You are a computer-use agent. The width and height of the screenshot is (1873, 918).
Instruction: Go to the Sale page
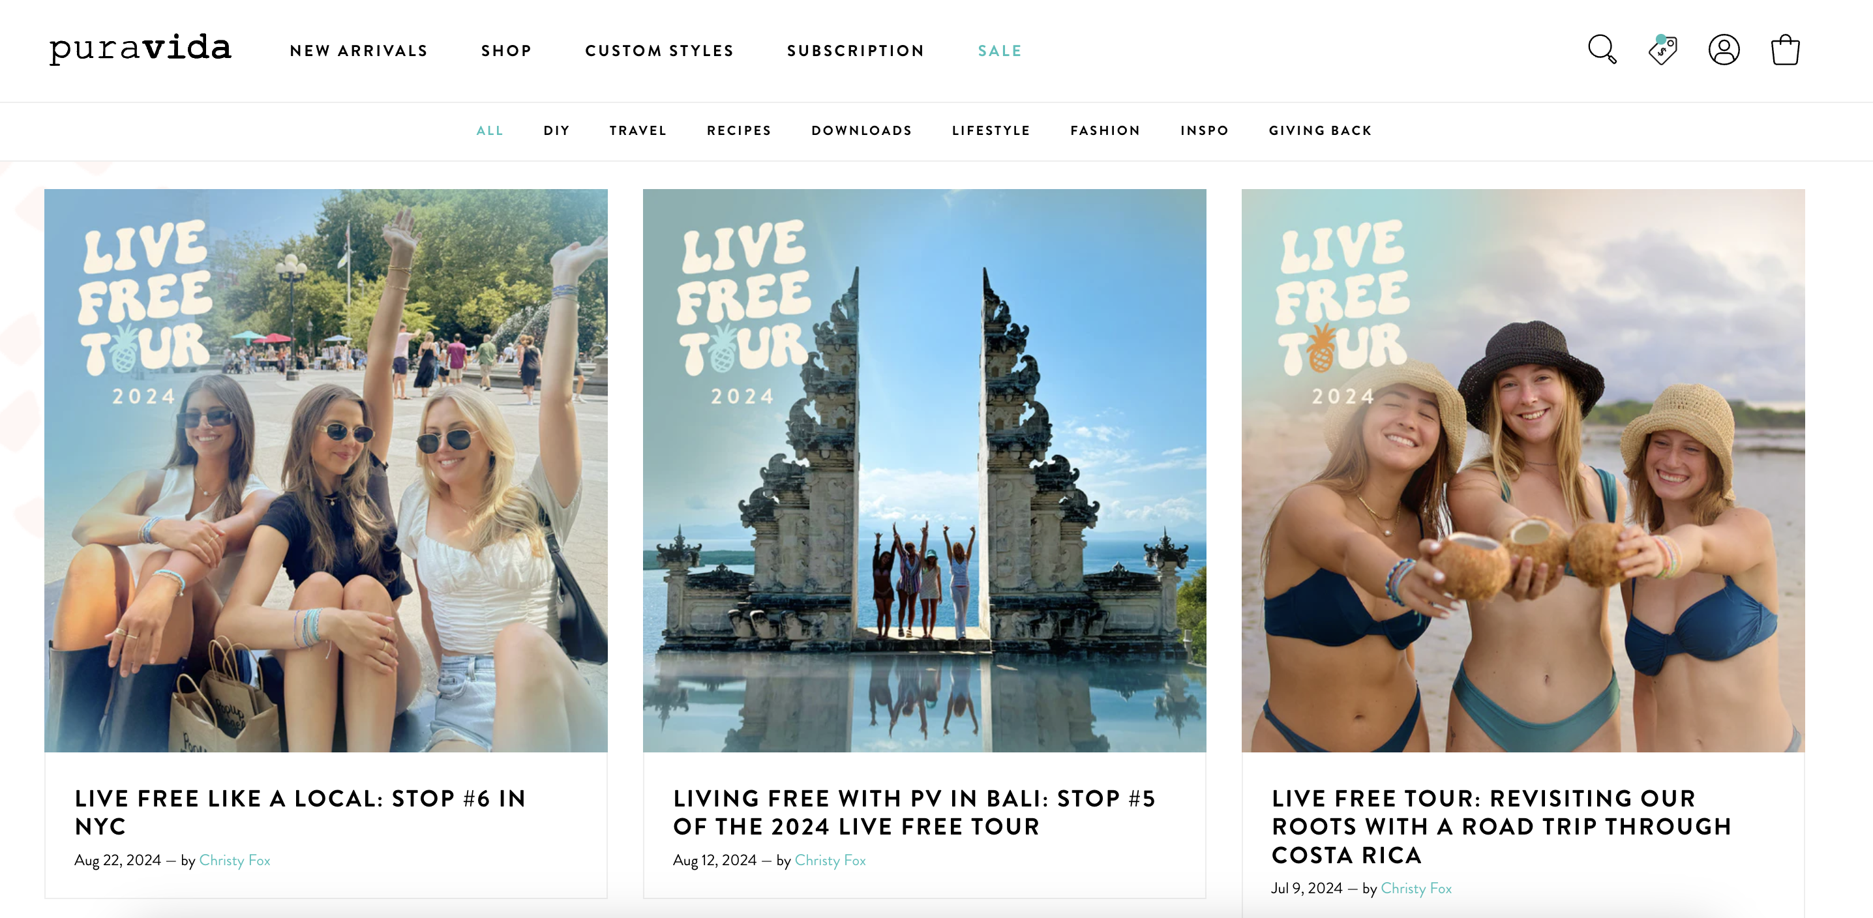pyautogui.click(x=1000, y=51)
